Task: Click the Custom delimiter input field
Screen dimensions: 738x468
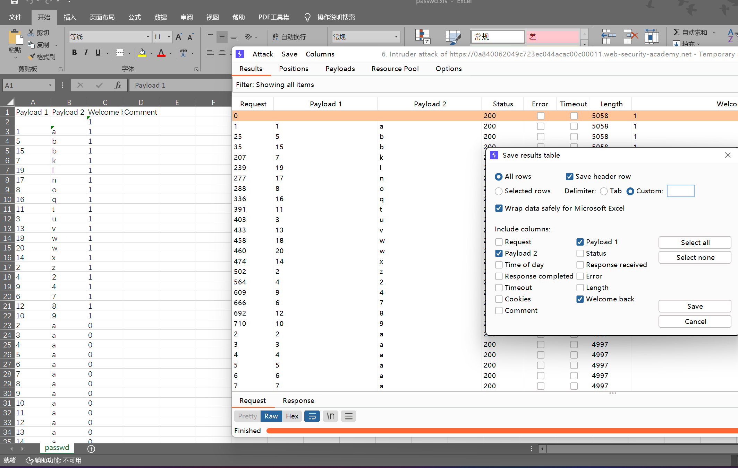Action: (x=681, y=191)
